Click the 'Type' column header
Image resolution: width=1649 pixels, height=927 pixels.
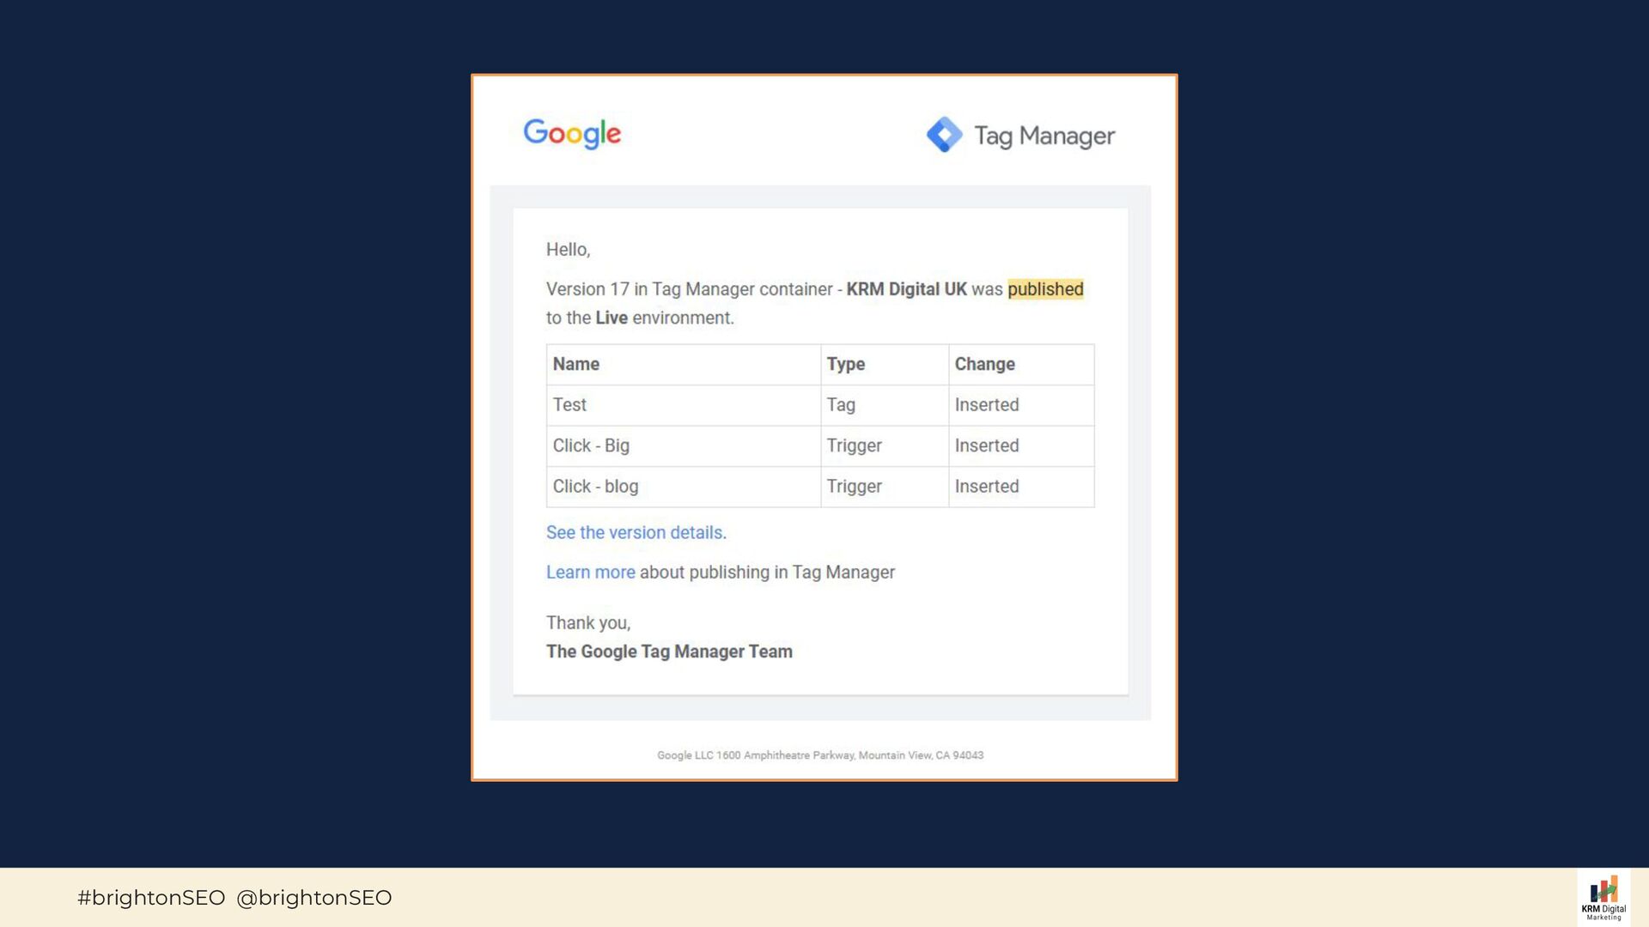[845, 364]
